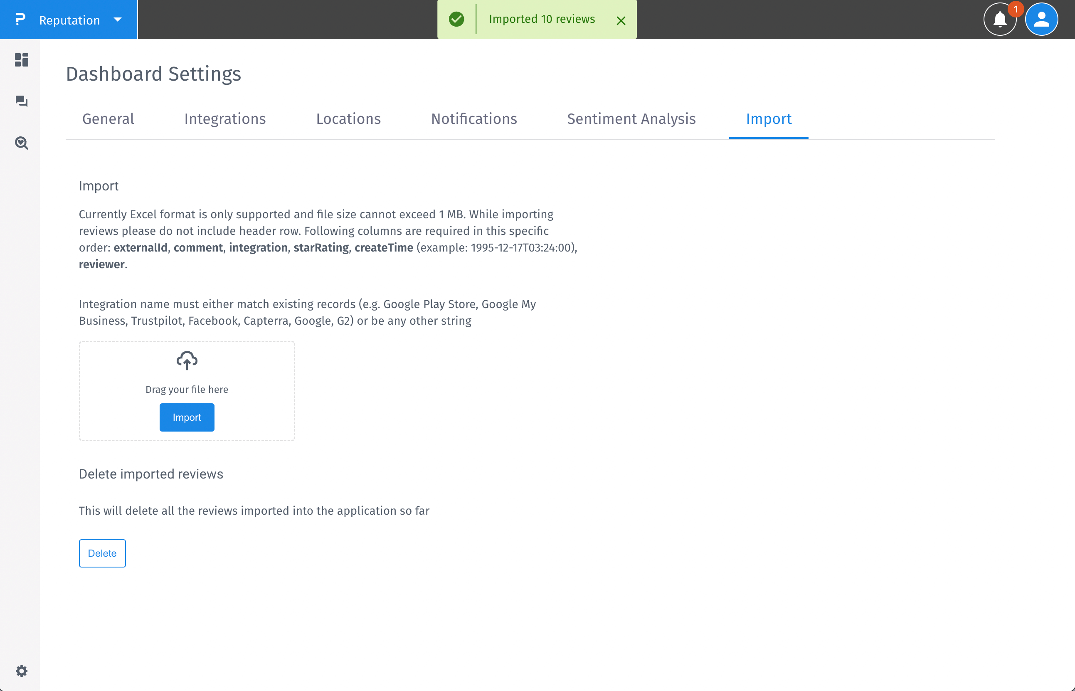
Task: Open the notifications bell icon
Action: [1000, 20]
